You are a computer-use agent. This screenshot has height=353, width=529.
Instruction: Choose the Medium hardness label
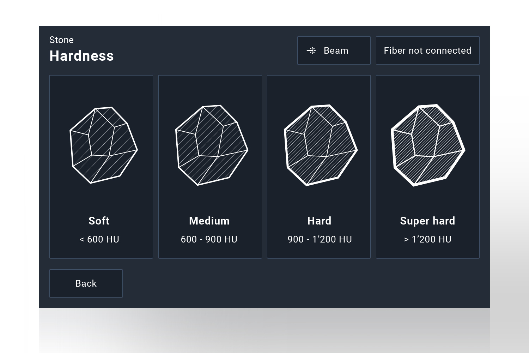209,221
